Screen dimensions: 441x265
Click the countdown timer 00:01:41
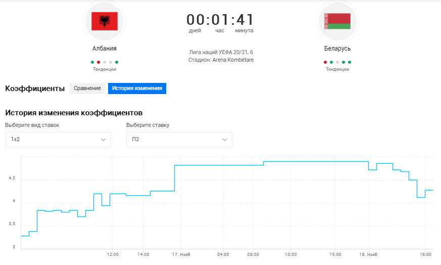click(x=220, y=20)
